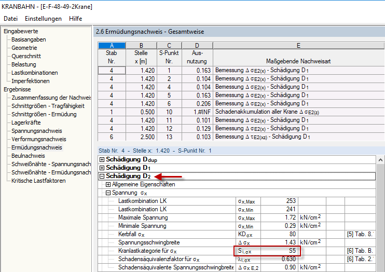This screenshot has height=272, width=385.
Task: Click the [6] Tab. B reference
Action: coord(360,251)
